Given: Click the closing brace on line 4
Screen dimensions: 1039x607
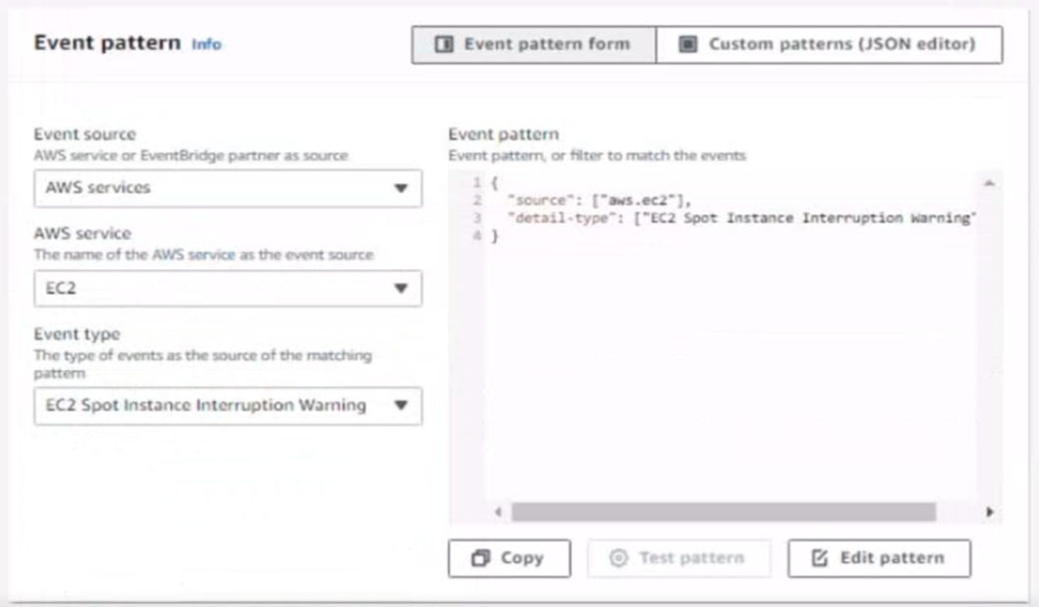Looking at the screenshot, I should pyautogui.click(x=494, y=236).
